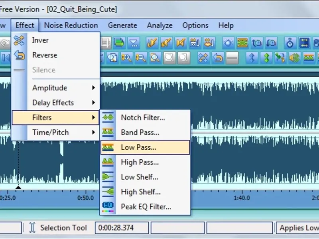Expand the Filters submenu

[56, 118]
